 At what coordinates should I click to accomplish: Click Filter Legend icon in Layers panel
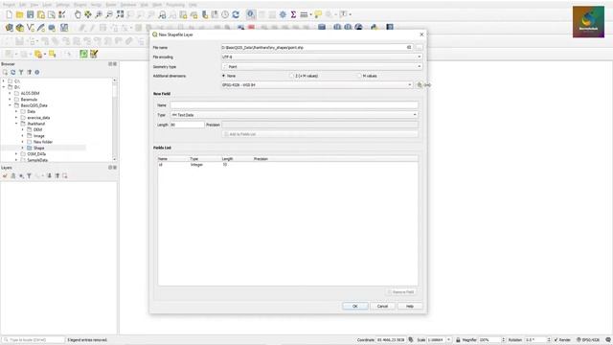pos(29,176)
